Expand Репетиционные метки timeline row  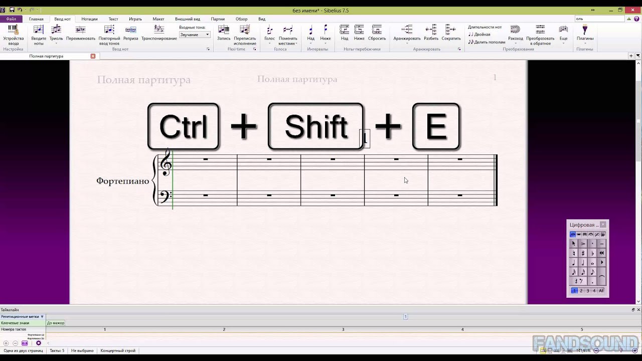click(42, 316)
